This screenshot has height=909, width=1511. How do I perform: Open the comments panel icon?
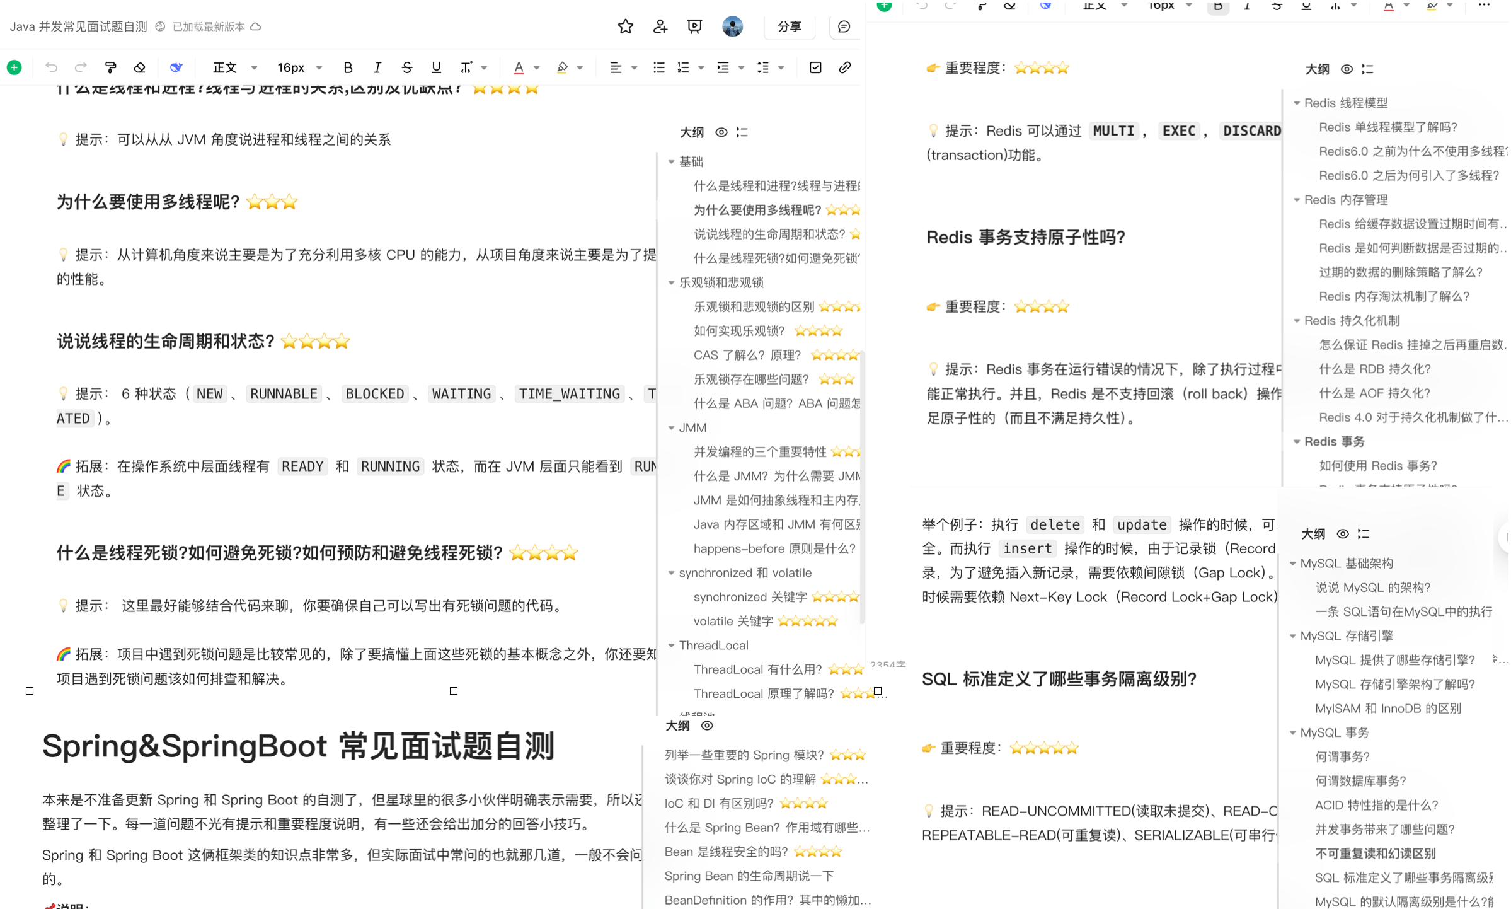[x=844, y=26]
